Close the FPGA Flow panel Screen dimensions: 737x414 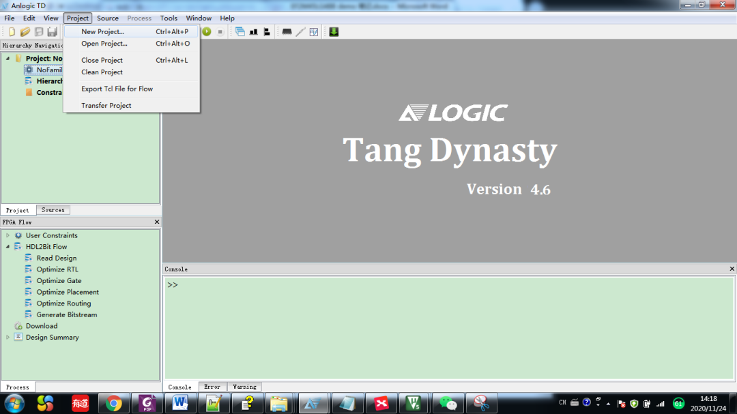pyautogui.click(x=156, y=222)
